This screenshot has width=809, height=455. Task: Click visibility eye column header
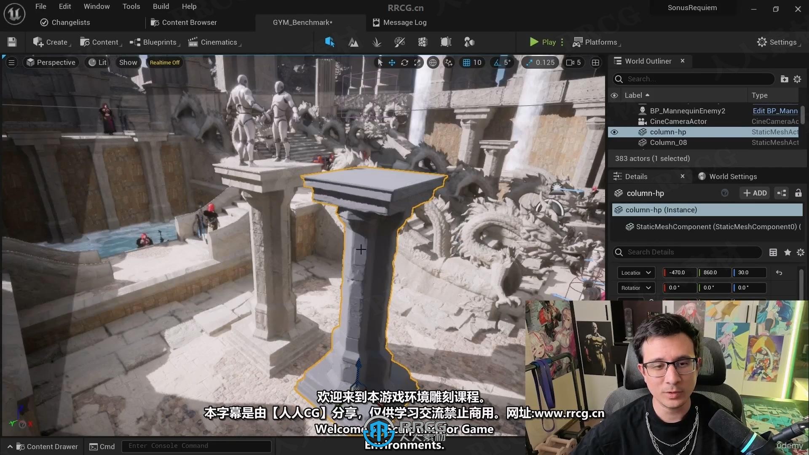tap(614, 95)
